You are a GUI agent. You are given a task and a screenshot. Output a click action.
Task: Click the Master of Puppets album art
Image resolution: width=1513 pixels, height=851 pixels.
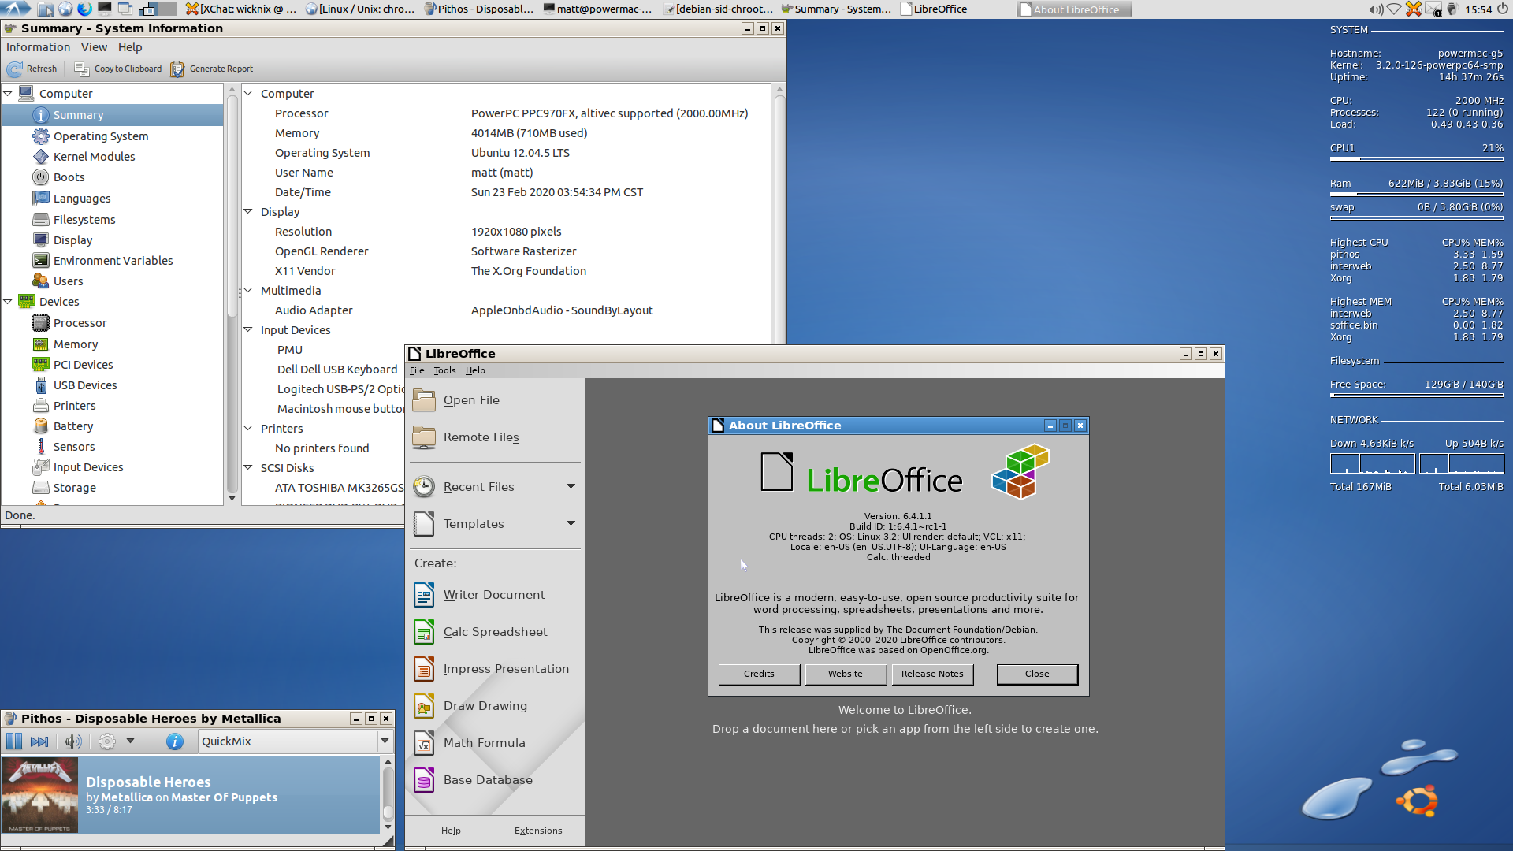click(40, 796)
